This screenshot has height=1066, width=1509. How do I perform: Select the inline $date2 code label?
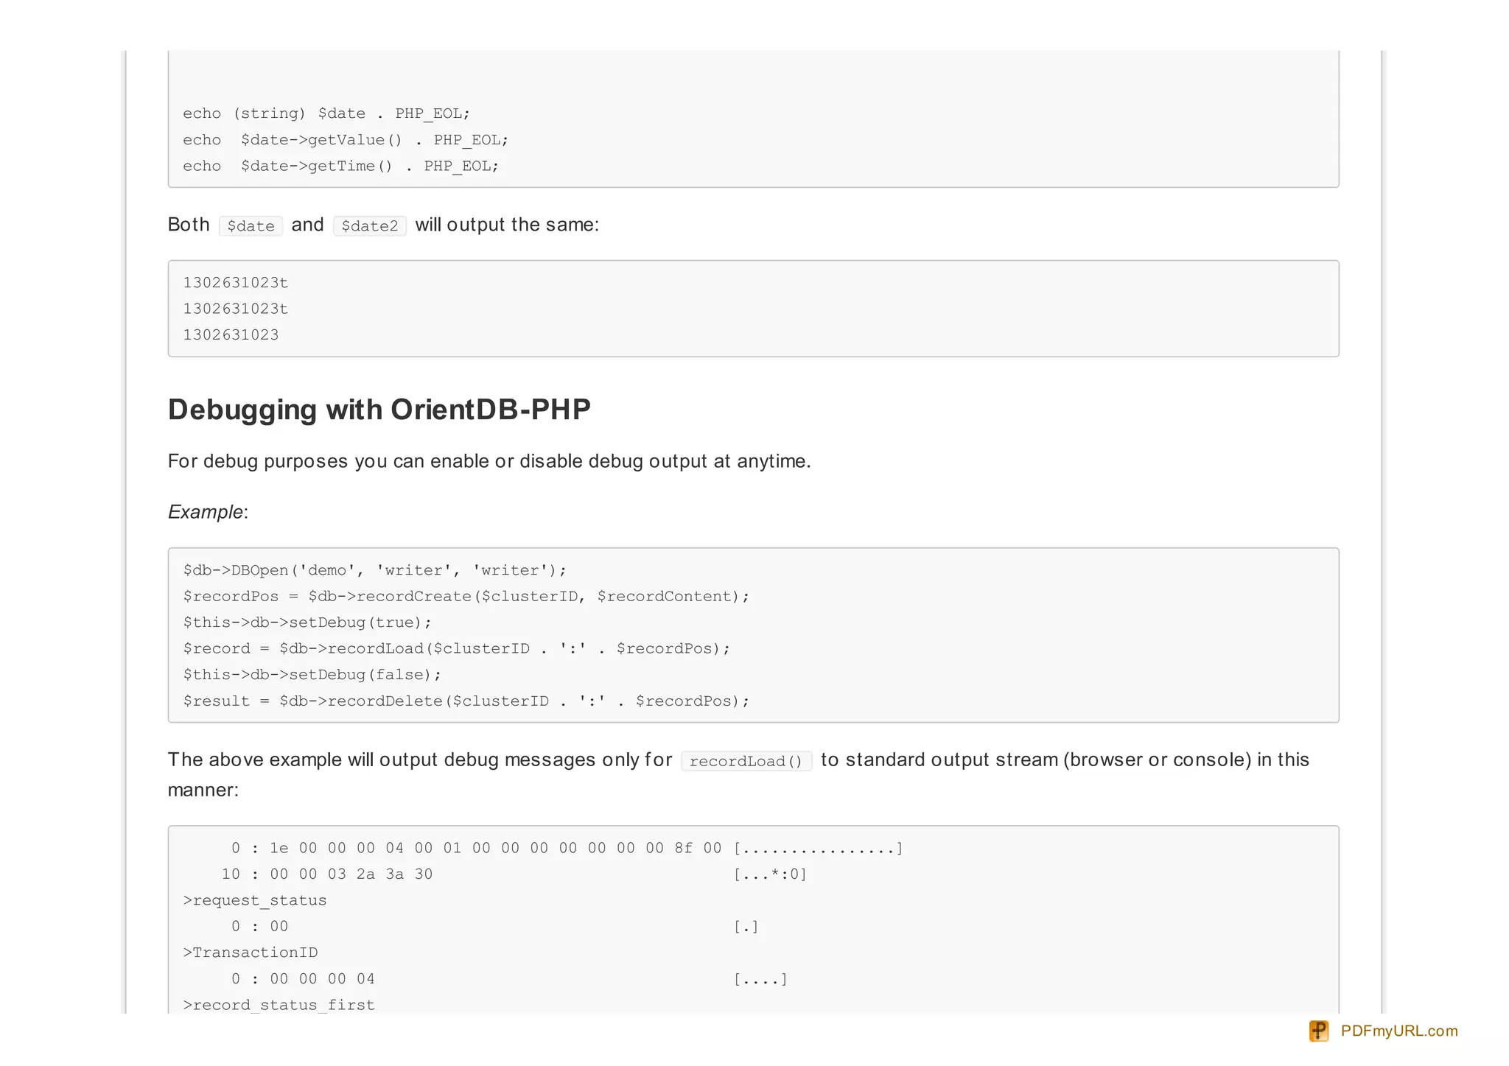[x=369, y=226]
